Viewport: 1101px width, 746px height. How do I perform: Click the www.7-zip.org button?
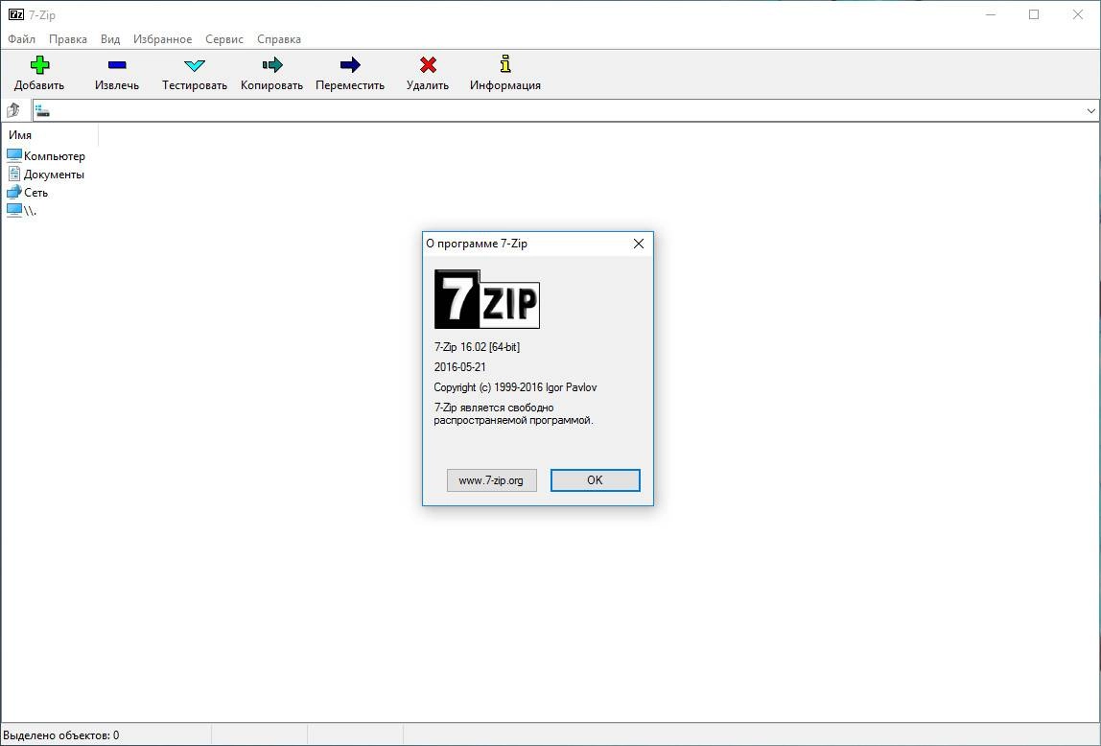click(491, 480)
